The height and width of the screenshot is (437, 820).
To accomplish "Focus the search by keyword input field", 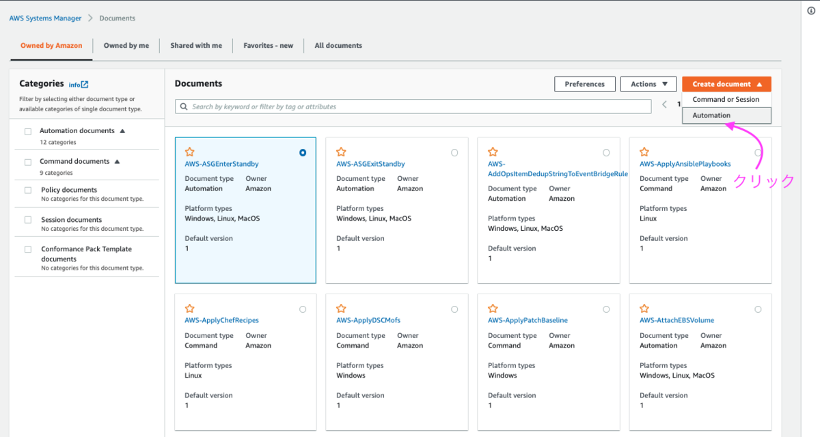I will 413,107.
